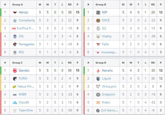The image size is (165, 115).
Task: Click the ENCE team logo
Action: click(x=98, y=20)
